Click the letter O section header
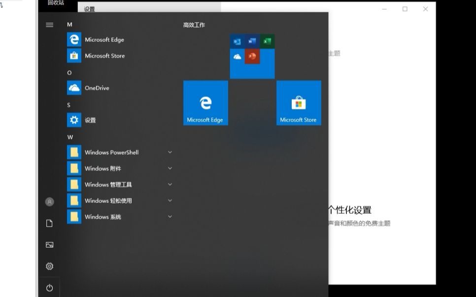476x297 pixels. [69, 73]
